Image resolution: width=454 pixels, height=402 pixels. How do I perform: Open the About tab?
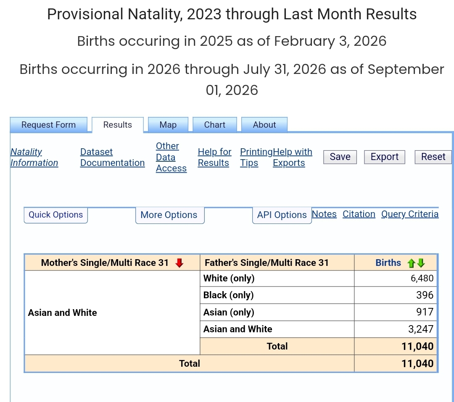(264, 125)
